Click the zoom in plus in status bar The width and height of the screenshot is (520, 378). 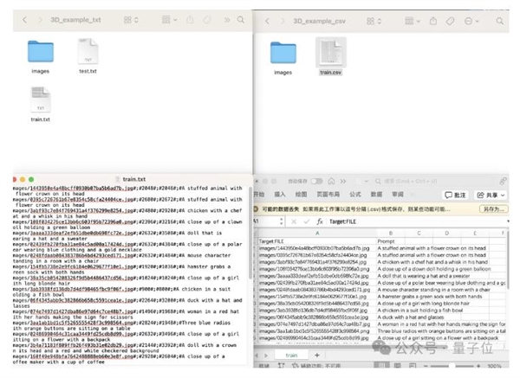tap(478, 366)
